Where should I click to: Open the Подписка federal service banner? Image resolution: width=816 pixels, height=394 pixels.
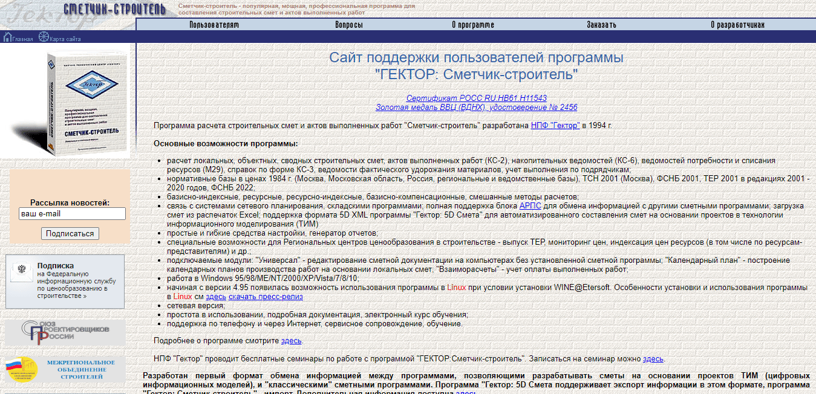(65, 281)
